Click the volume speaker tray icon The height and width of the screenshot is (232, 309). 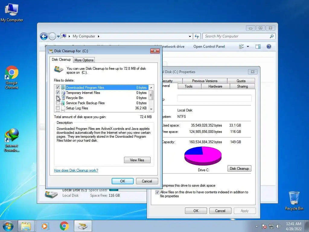(278, 226)
